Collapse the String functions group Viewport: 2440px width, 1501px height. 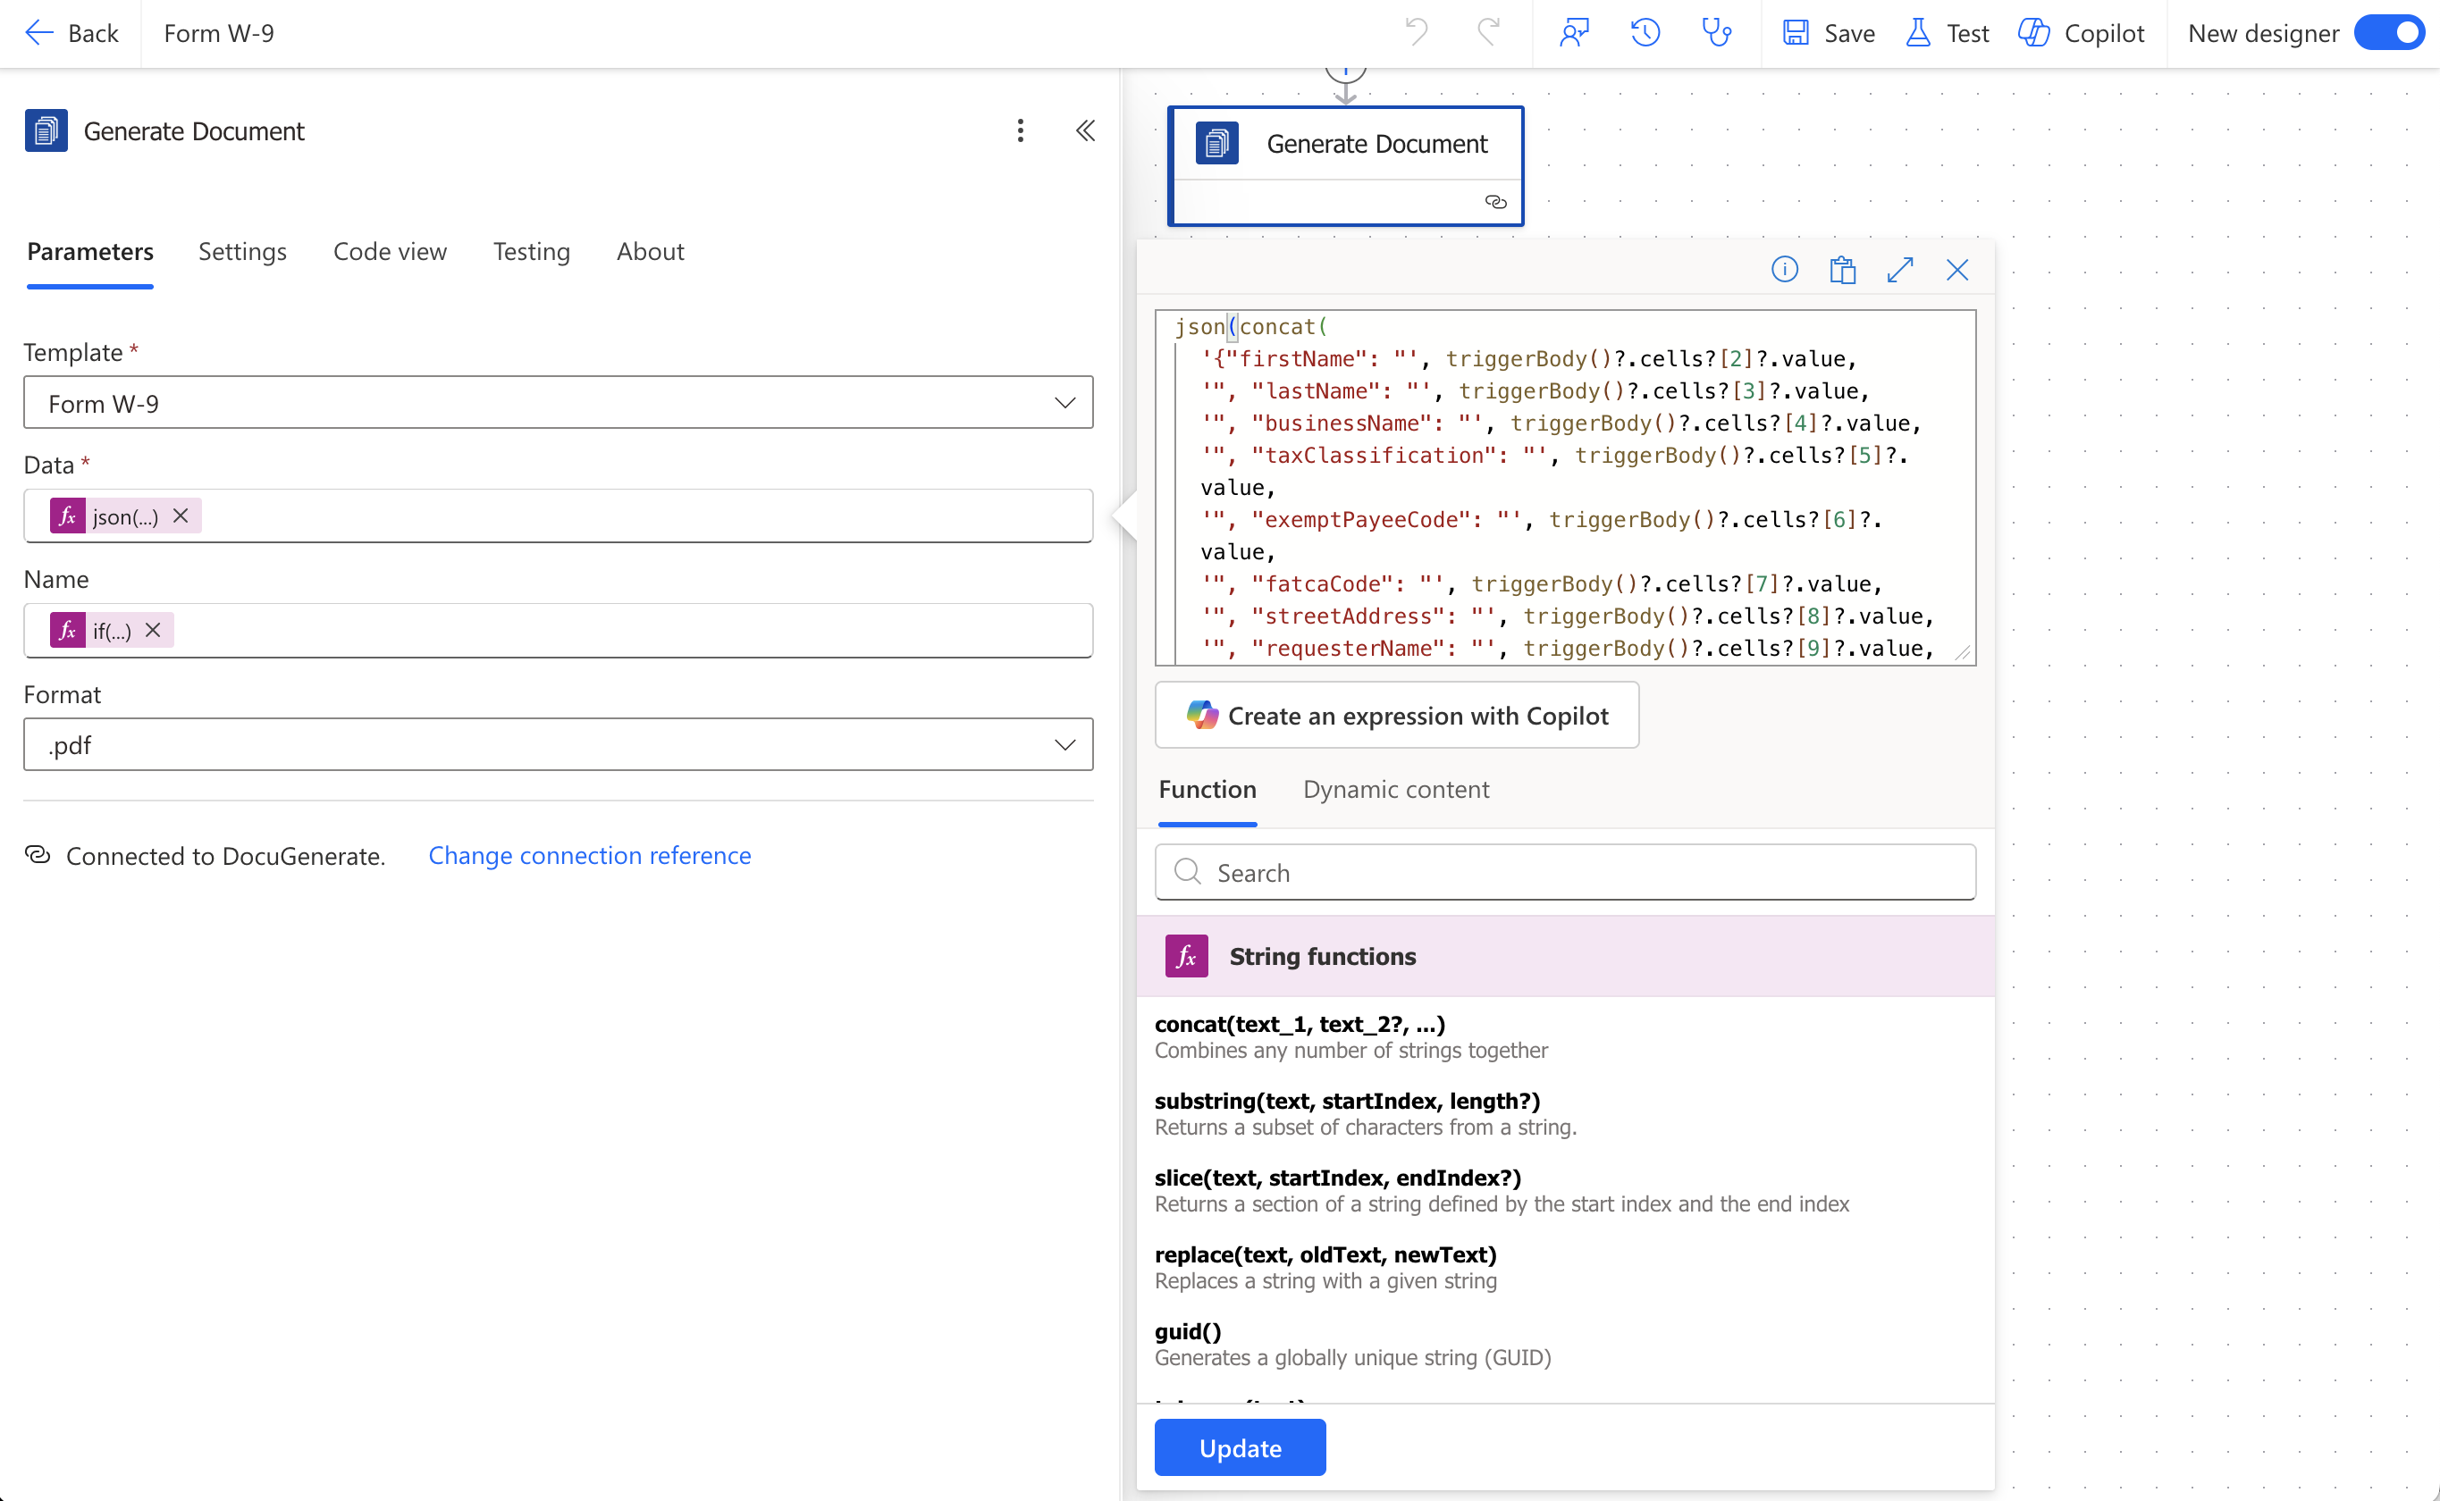pyautogui.click(x=1565, y=956)
